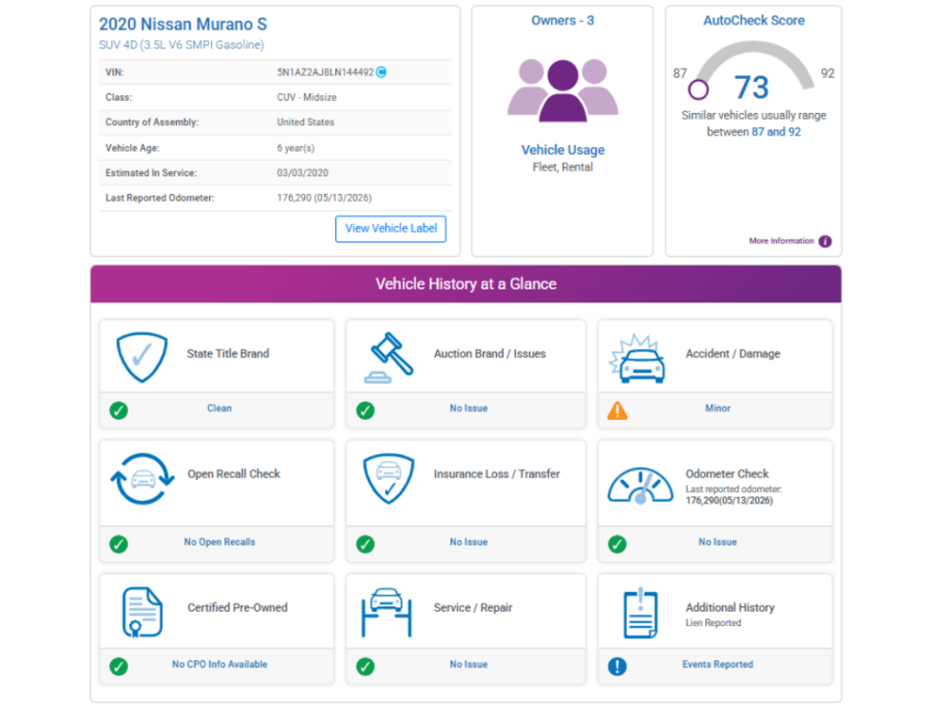This screenshot has height=707, width=933.
Task: Click the More Information info icon
Action: pyautogui.click(x=825, y=241)
